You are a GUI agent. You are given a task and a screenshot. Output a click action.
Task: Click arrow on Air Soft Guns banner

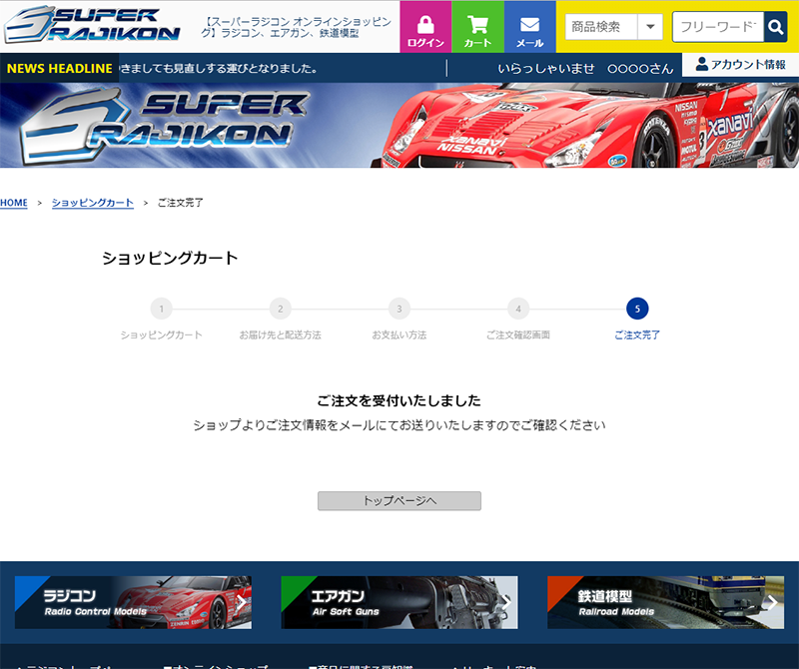(x=506, y=602)
